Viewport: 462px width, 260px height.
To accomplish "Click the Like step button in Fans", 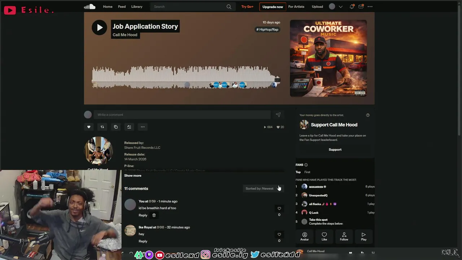I will click(324, 237).
